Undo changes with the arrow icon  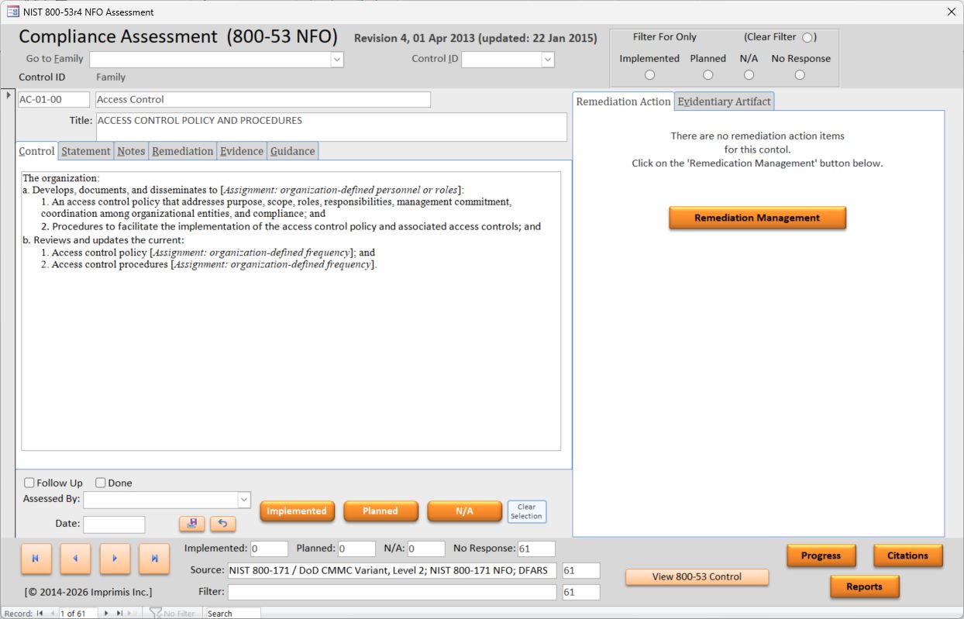coord(222,524)
